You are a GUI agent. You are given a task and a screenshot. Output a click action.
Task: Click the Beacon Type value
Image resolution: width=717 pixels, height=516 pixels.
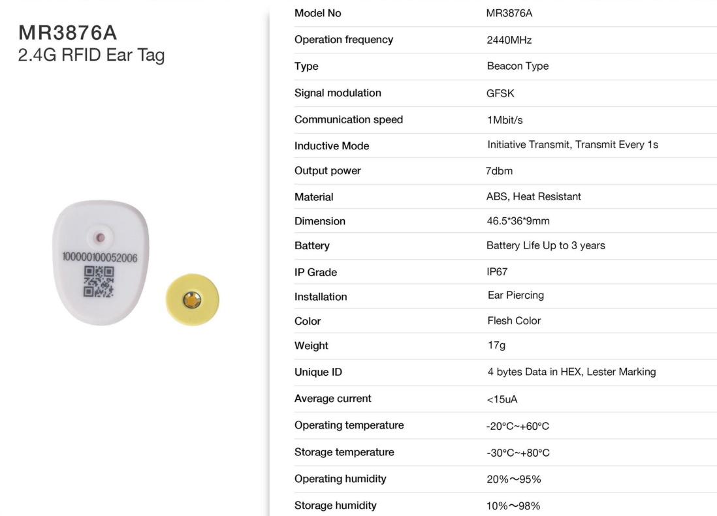(518, 67)
